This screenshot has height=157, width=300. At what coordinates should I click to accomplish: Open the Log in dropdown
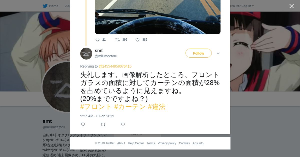[247, 6]
